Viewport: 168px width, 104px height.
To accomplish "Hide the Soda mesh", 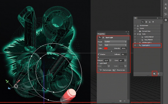I will (x=135, y=34).
